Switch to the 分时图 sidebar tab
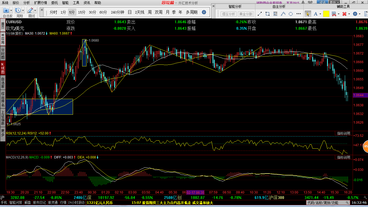Image resolution: width=368 pixels, height=207 pixels. click(3, 53)
